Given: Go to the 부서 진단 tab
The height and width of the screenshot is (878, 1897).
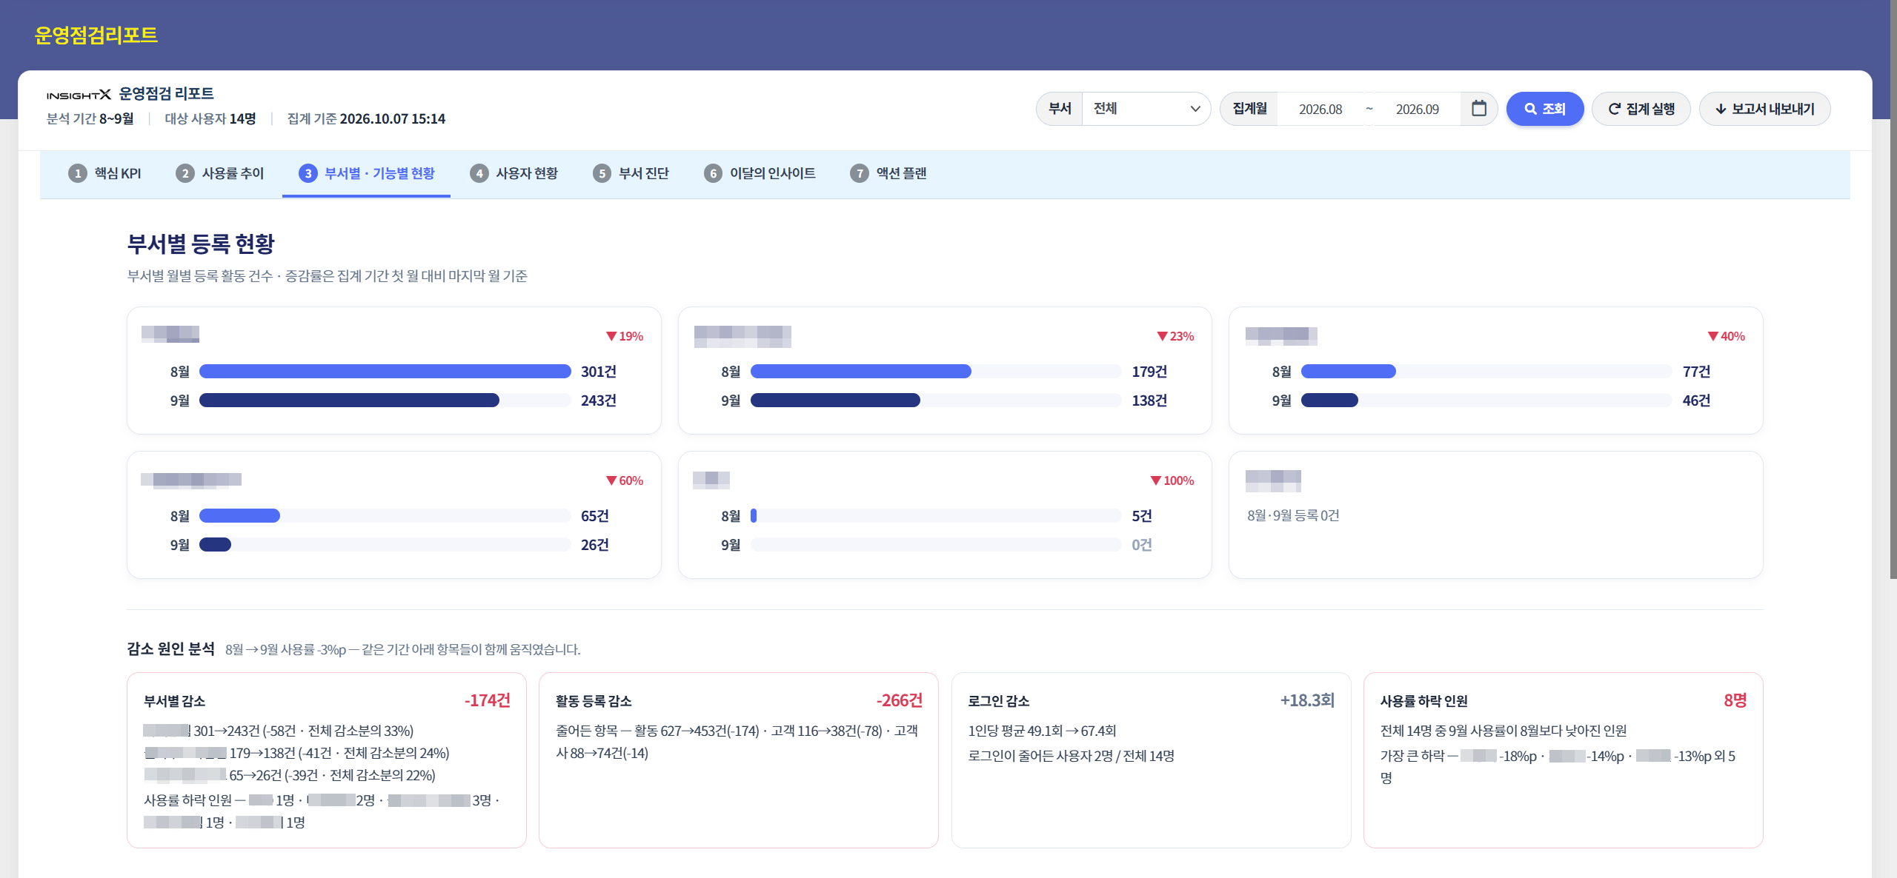Looking at the screenshot, I should click(631, 173).
